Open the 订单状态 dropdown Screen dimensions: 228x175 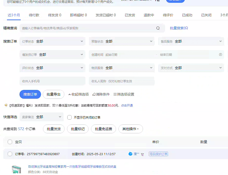point(52,41)
